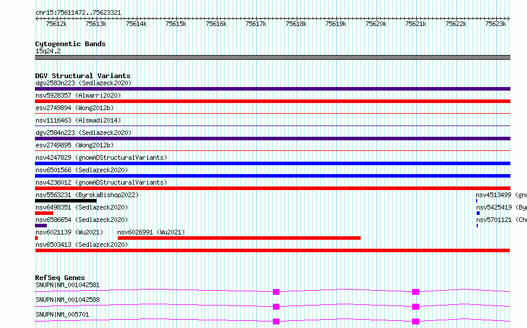Click the purple nsv6586654 variant bar
Viewport: 527px width, 328px height.
(x=41, y=226)
